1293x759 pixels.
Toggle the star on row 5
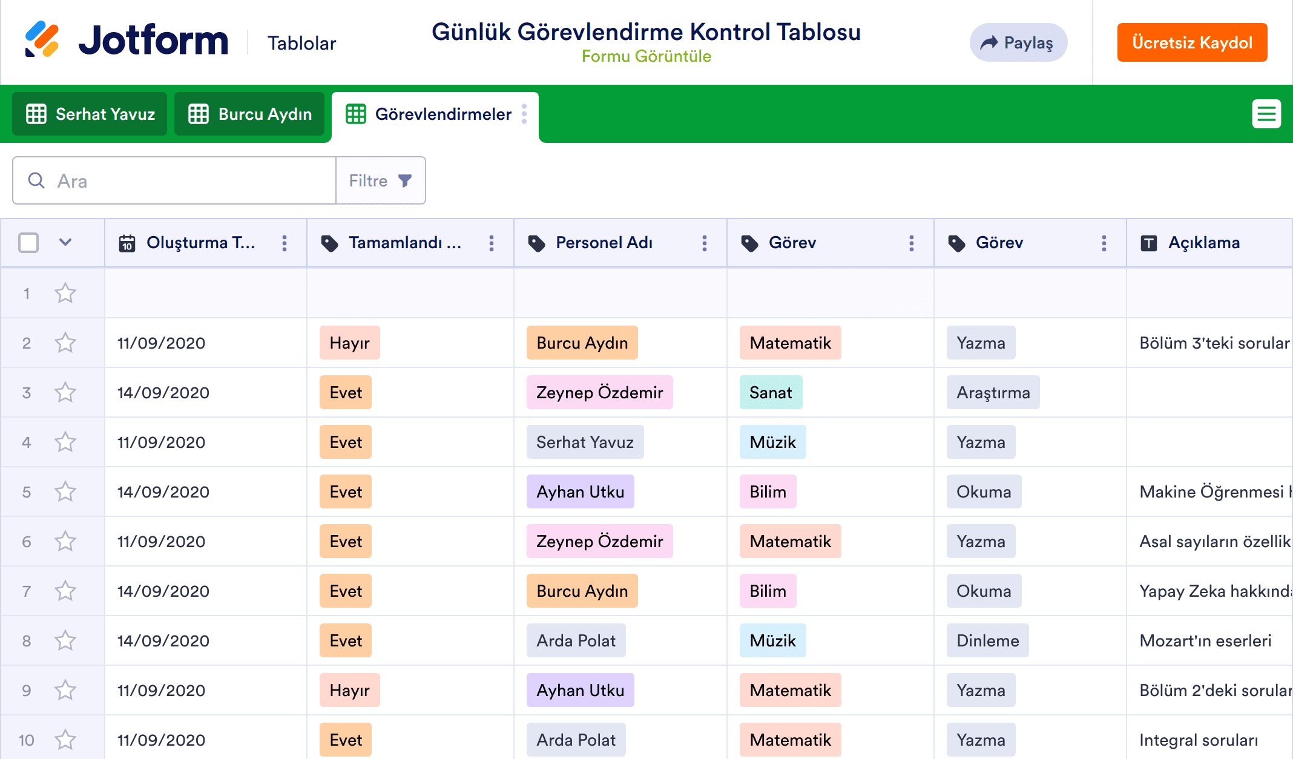pyautogui.click(x=65, y=492)
